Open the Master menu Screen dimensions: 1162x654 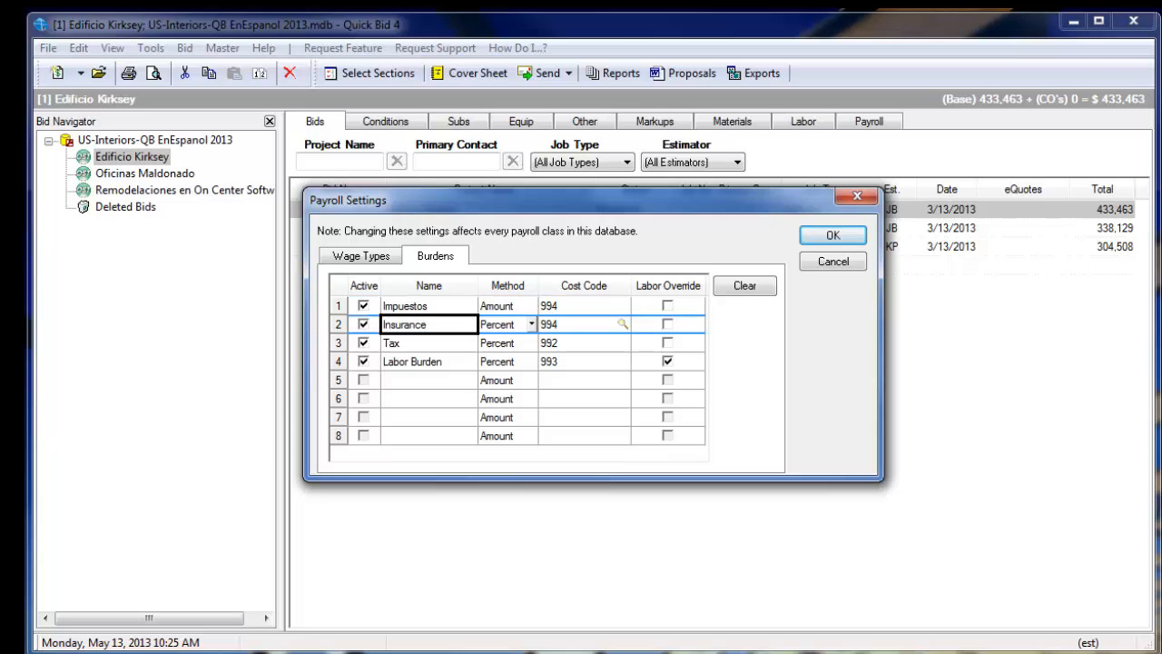click(x=222, y=48)
